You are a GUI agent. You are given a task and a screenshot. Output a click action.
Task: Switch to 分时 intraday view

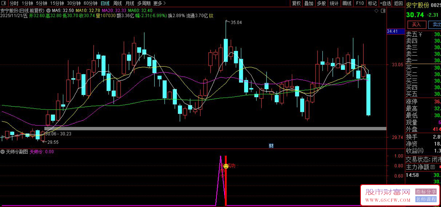(14, 3)
